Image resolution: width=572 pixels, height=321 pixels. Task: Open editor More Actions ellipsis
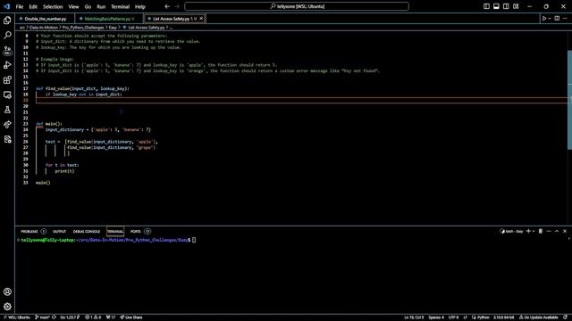(565, 19)
